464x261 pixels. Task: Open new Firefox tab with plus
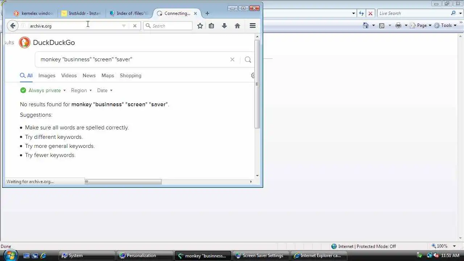[207, 13]
